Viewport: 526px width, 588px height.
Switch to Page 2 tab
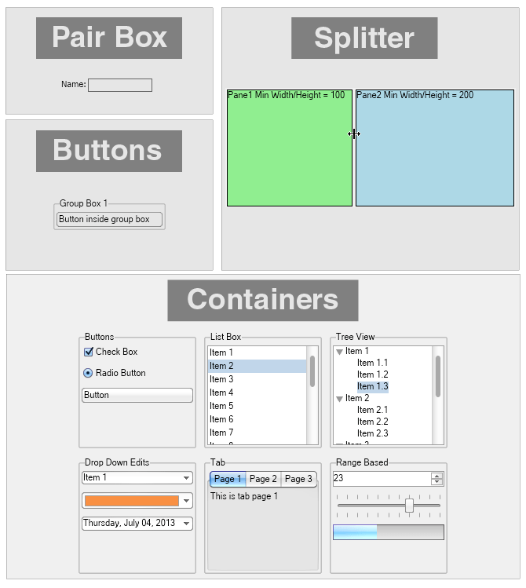(x=263, y=479)
